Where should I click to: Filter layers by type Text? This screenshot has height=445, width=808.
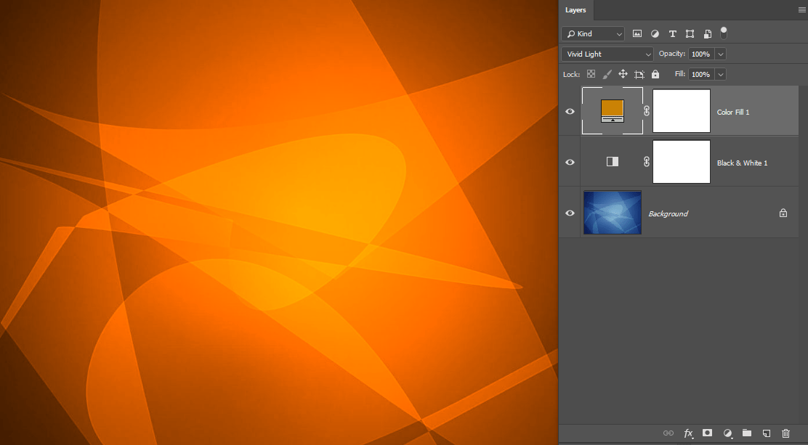(672, 33)
